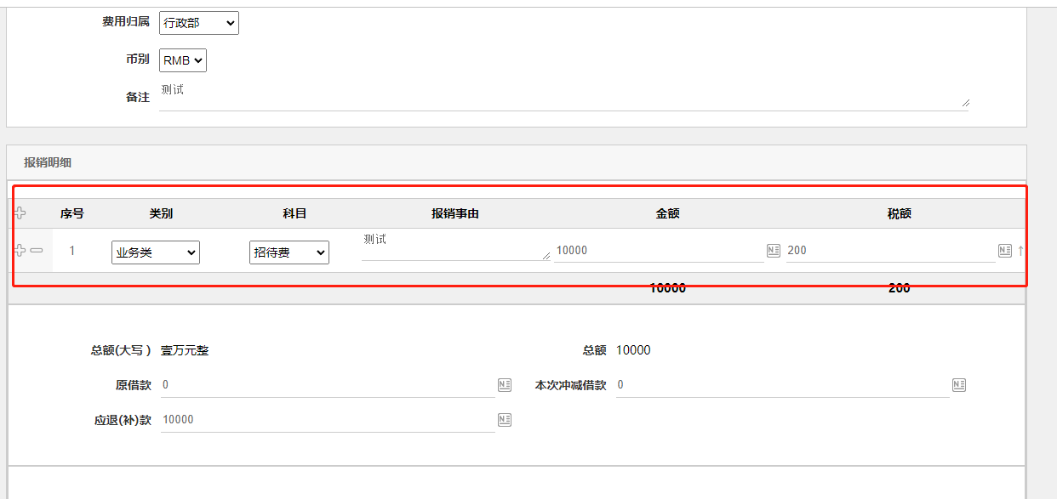Click the 金额 column header
1057x499 pixels.
point(668,213)
